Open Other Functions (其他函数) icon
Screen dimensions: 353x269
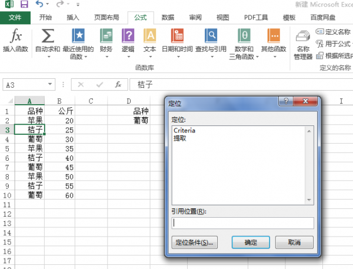274,35
